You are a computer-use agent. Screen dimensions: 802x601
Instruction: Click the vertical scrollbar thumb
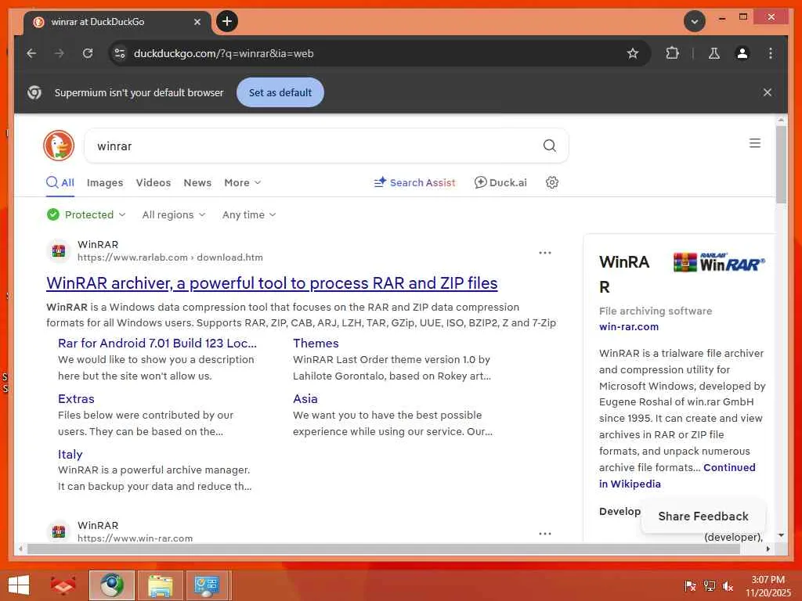(x=781, y=164)
